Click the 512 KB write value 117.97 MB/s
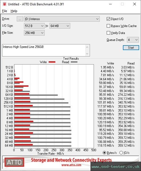The image size is (141, 171). [x=106, y=106]
